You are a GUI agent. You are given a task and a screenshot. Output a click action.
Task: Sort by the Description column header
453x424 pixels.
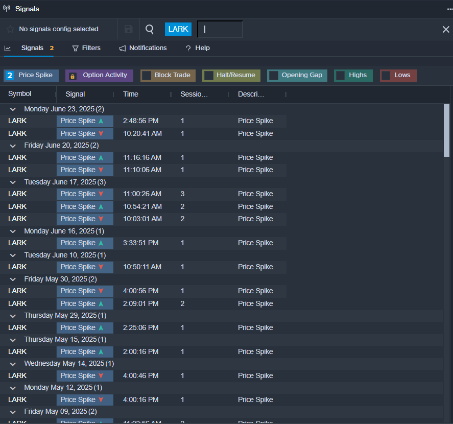(251, 94)
